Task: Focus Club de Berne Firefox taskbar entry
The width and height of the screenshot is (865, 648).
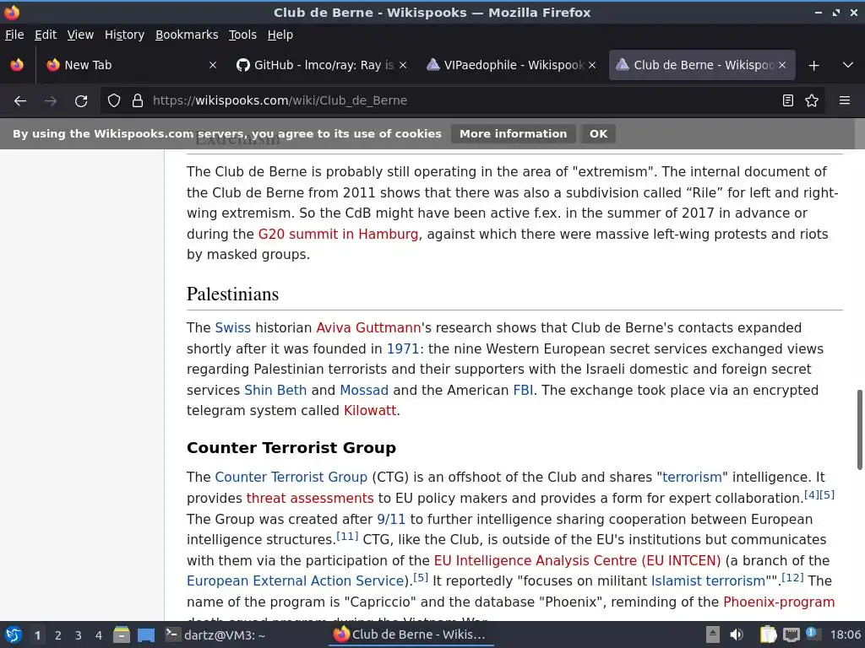Action: tap(410, 635)
